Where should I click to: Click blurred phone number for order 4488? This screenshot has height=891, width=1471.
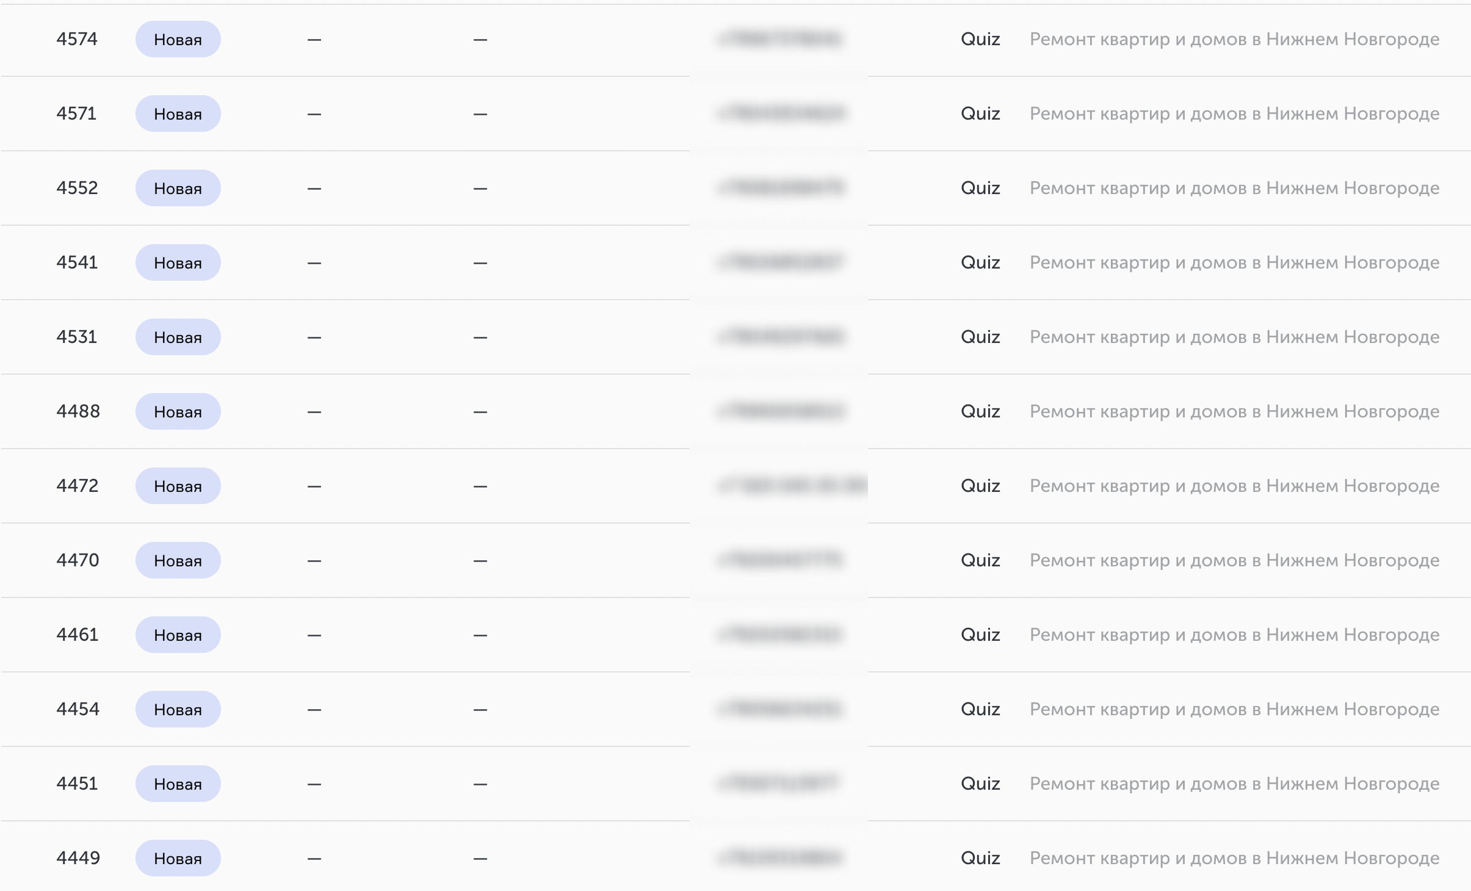[x=781, y=411]
